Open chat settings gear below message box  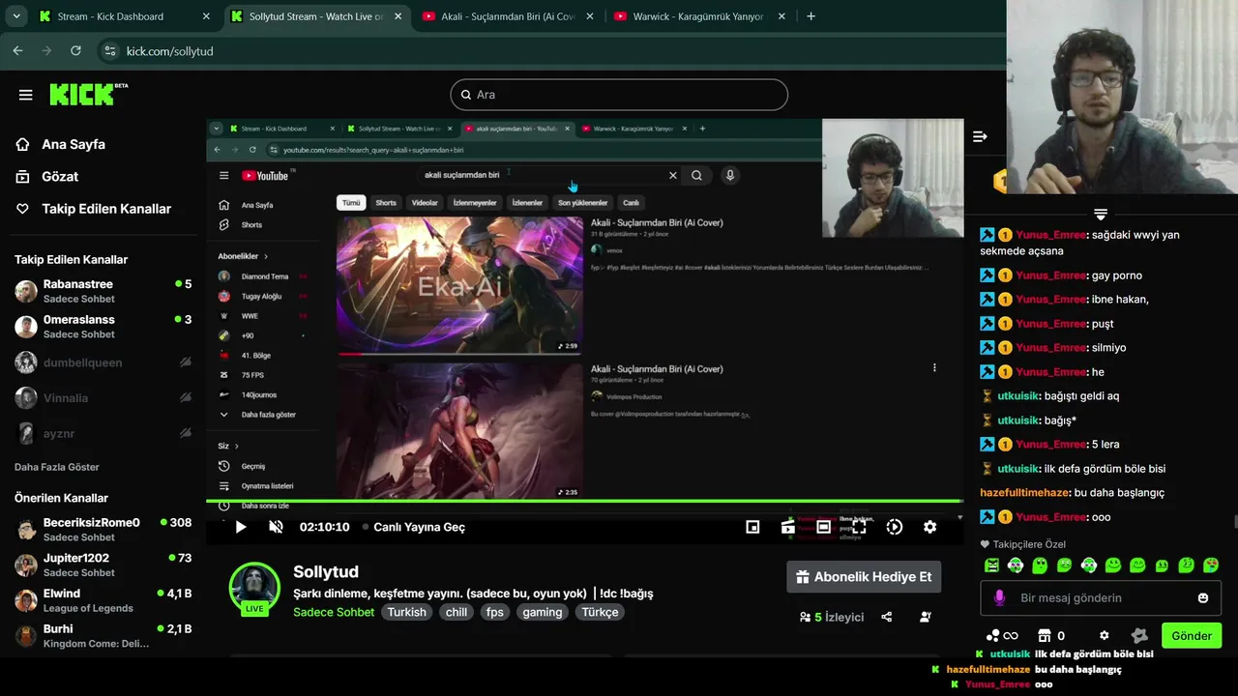click(x=1104, y=635)
